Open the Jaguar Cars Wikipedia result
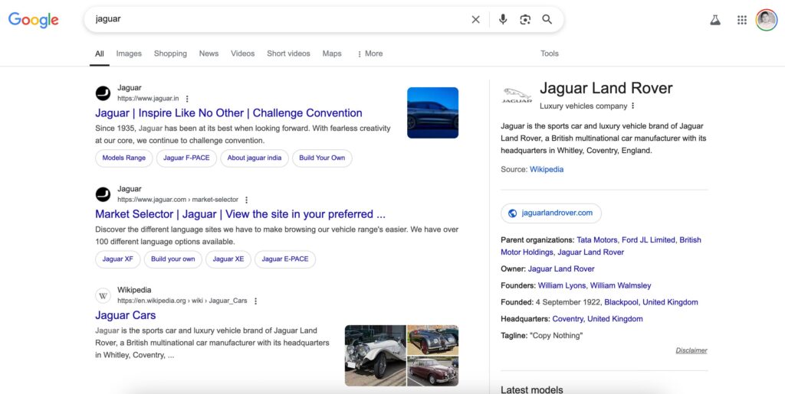The width and height of the screenshot is (785, 394). [x=125, y=315]
